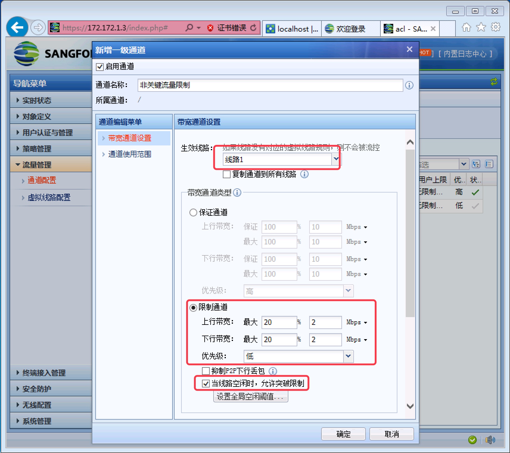This screenshot has width=510, height=453.
Task: Open the filter dropdown in background panel
Action: click(464, 164)
